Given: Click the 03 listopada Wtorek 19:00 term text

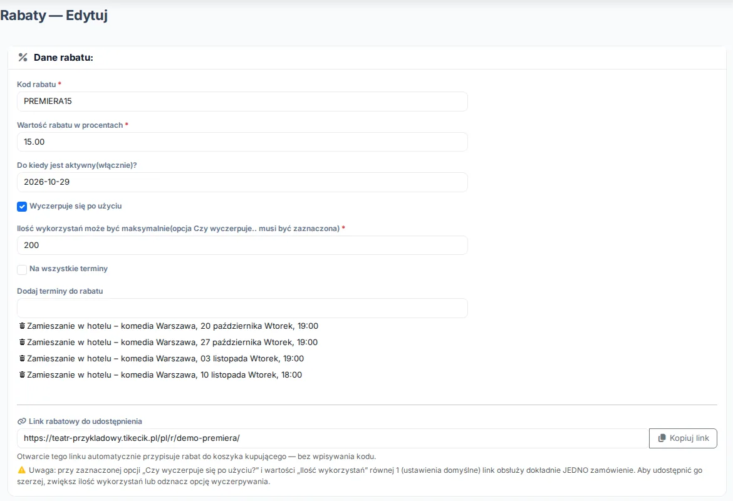Looking at the screenshot, I should click(165, 358).
